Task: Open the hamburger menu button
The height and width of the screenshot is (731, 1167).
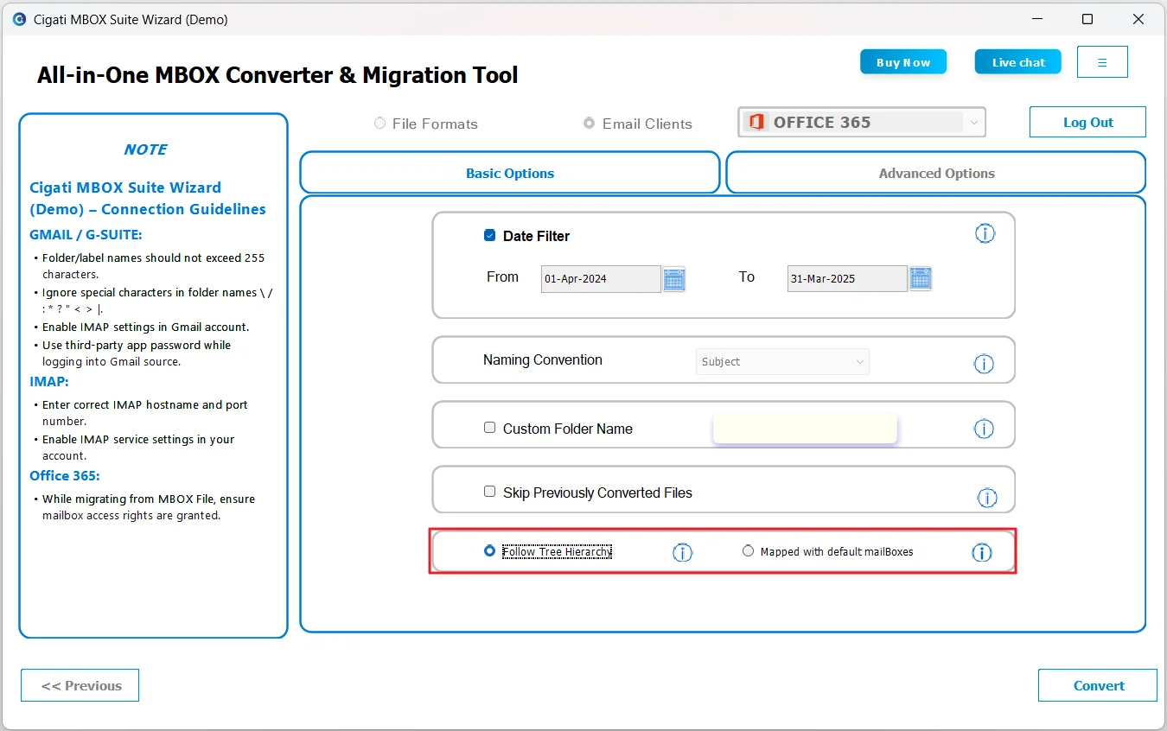Action: pos(1102,62)
